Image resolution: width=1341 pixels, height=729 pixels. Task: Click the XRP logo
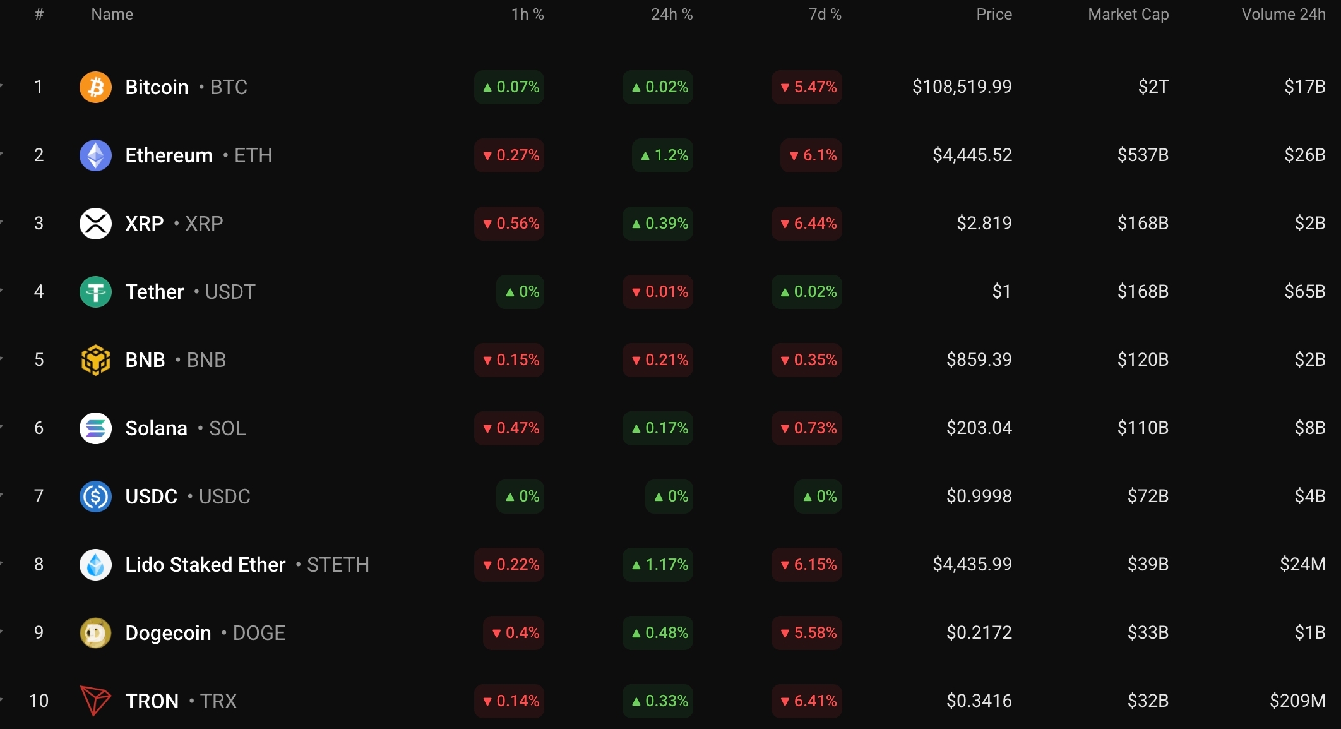(x=95, y=223)
